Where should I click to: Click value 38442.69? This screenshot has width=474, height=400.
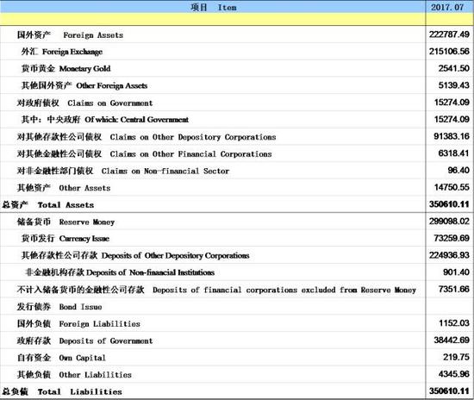coord(452,341)
